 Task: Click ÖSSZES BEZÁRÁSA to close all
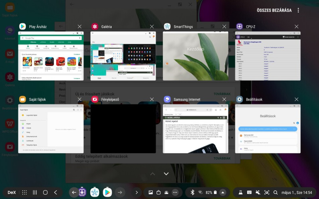click(x=274, y=10)
